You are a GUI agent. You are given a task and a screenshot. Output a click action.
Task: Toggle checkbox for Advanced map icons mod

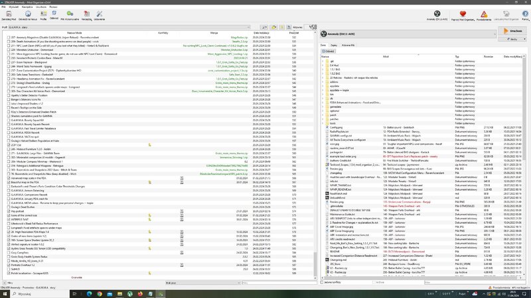pos(8,178)
